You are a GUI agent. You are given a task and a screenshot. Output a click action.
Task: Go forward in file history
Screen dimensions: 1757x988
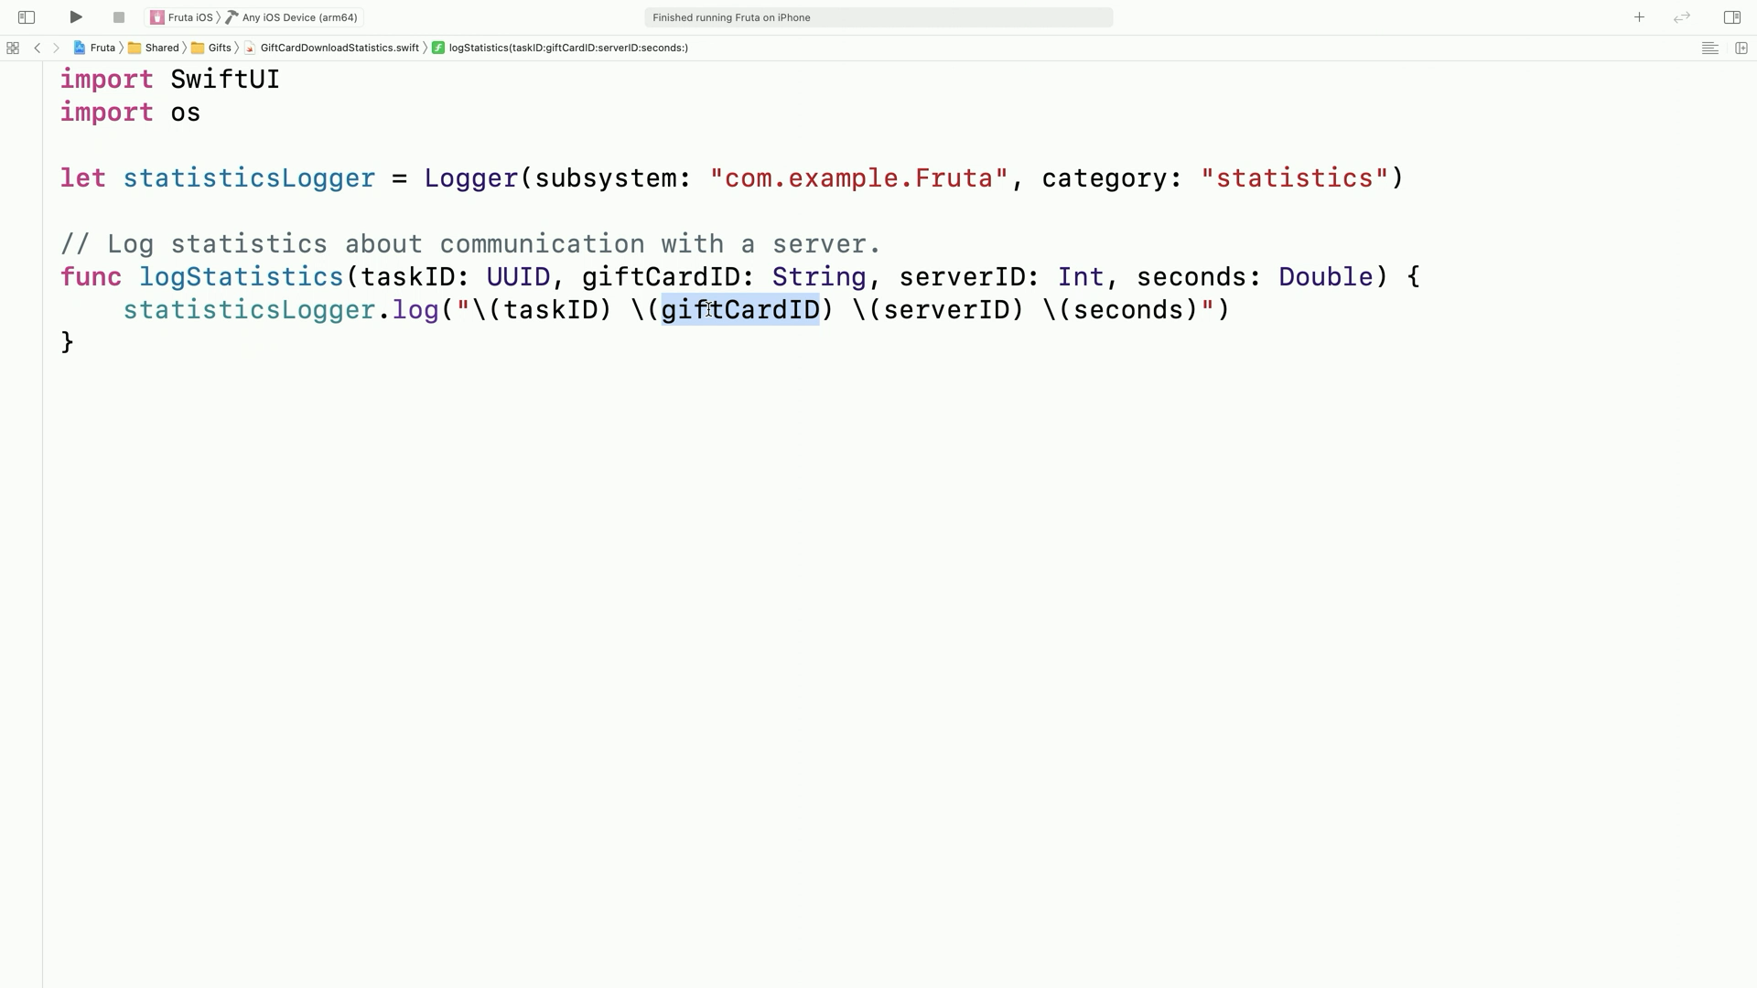[56, 48]
